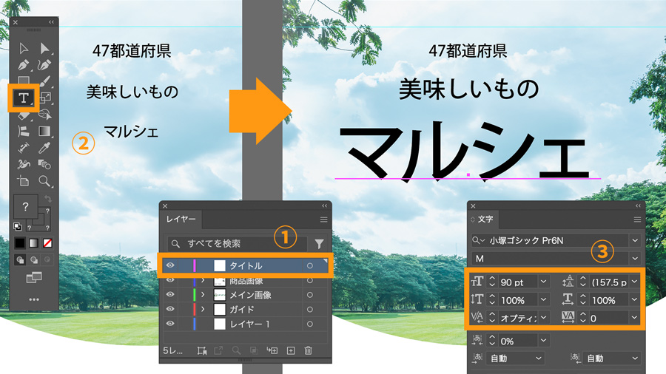Open the tracking dropdown showing 0

635,317
